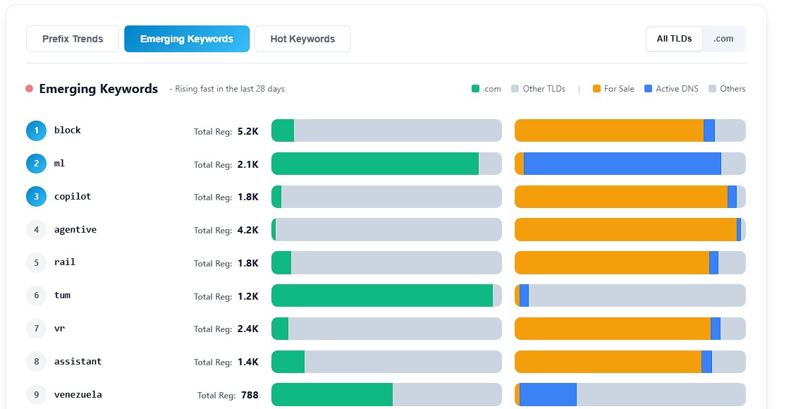Click the green .com bar segment for ml
Screen dimensions: 803x409
pos(375,164)
